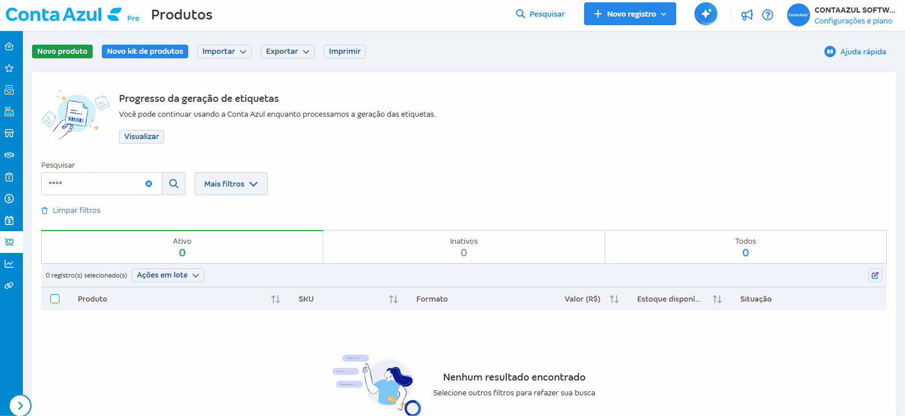Click the ContaAzul account avatar
This screenshot has width=905, height=416.
pyautogui.click(x=798, y=15)
